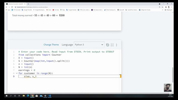Open the Reading list button
The width and height of the screenshot is (178, 100).
pyautogui.click(x=169, y=10)
